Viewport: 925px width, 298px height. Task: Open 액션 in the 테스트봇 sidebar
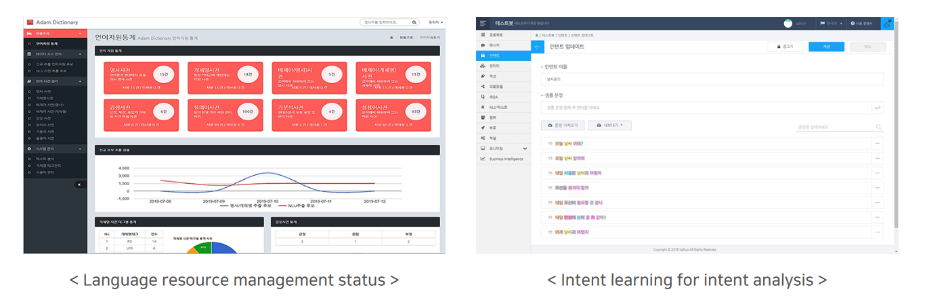coord(503,76)
